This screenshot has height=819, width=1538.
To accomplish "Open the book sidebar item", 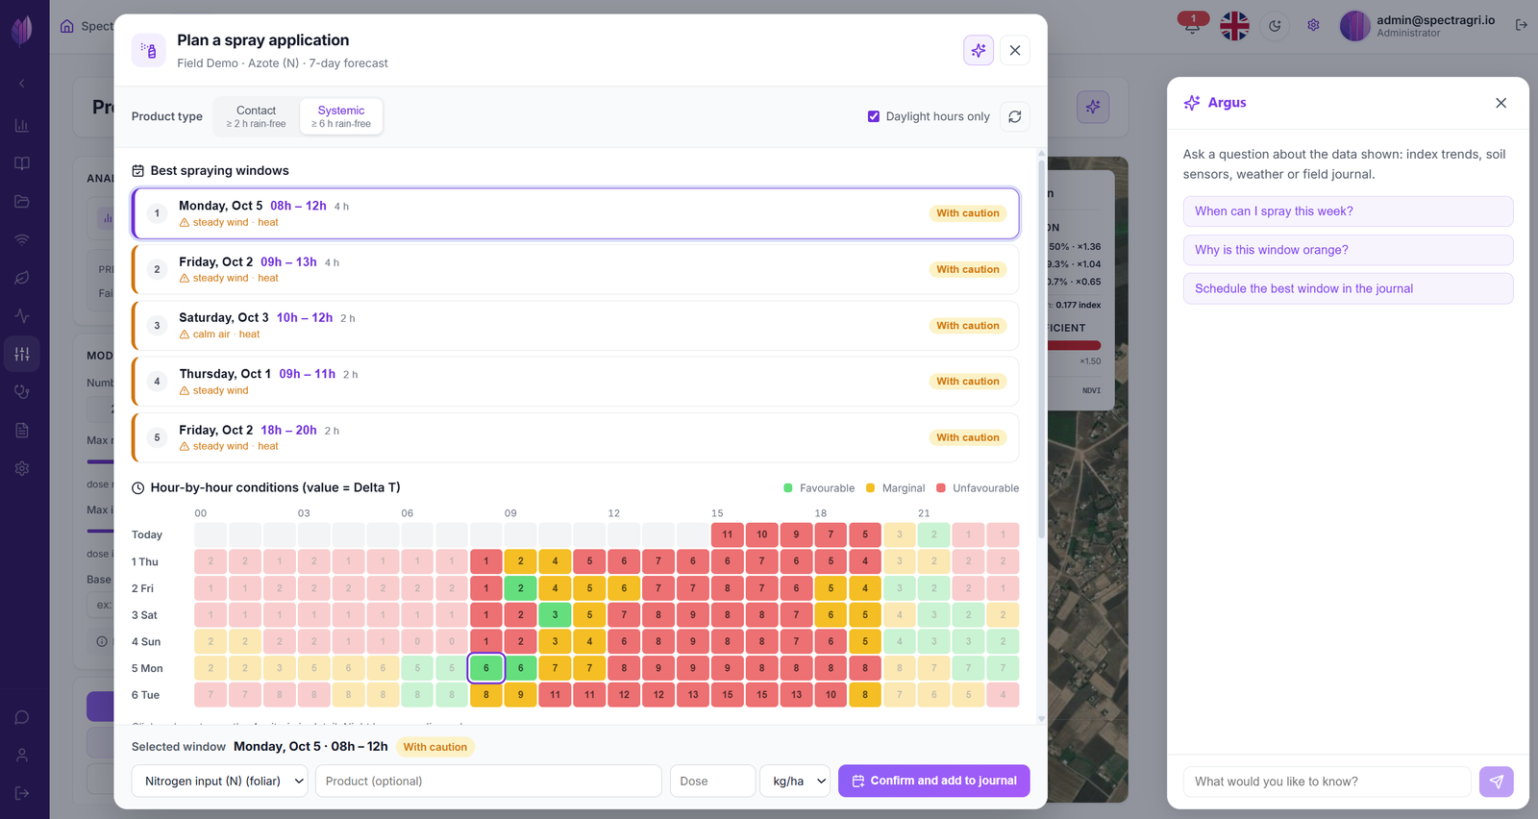I will click(22, 163).
